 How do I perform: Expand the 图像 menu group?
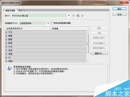click(x=6, y=40)
